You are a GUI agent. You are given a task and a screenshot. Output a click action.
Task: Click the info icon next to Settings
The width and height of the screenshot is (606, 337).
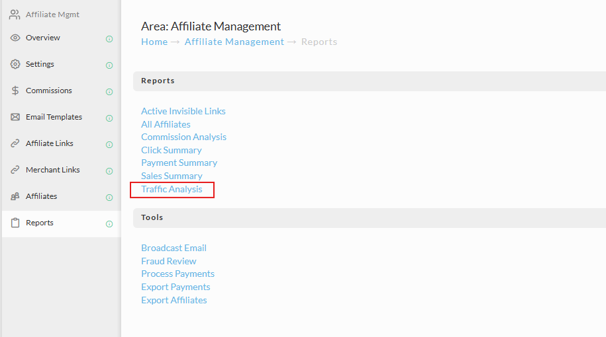click(109, 65)
